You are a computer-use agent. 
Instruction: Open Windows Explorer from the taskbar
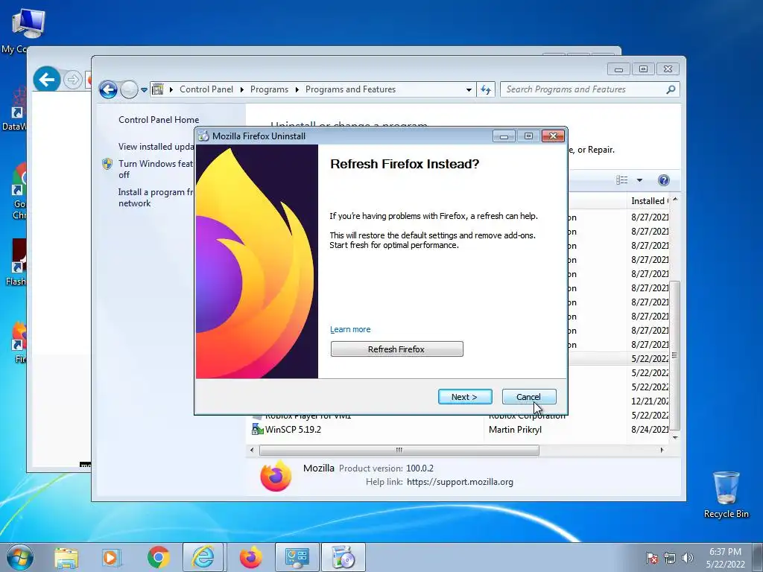click(66, 558)
